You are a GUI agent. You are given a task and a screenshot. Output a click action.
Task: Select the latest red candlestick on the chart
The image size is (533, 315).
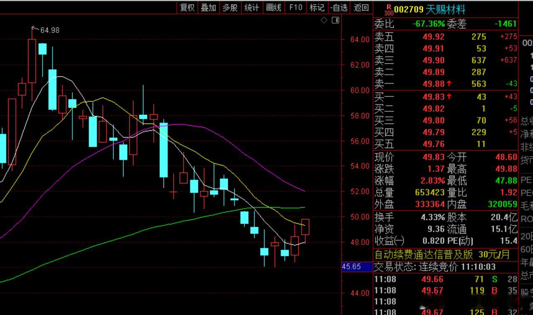click(x=305, y=227)
